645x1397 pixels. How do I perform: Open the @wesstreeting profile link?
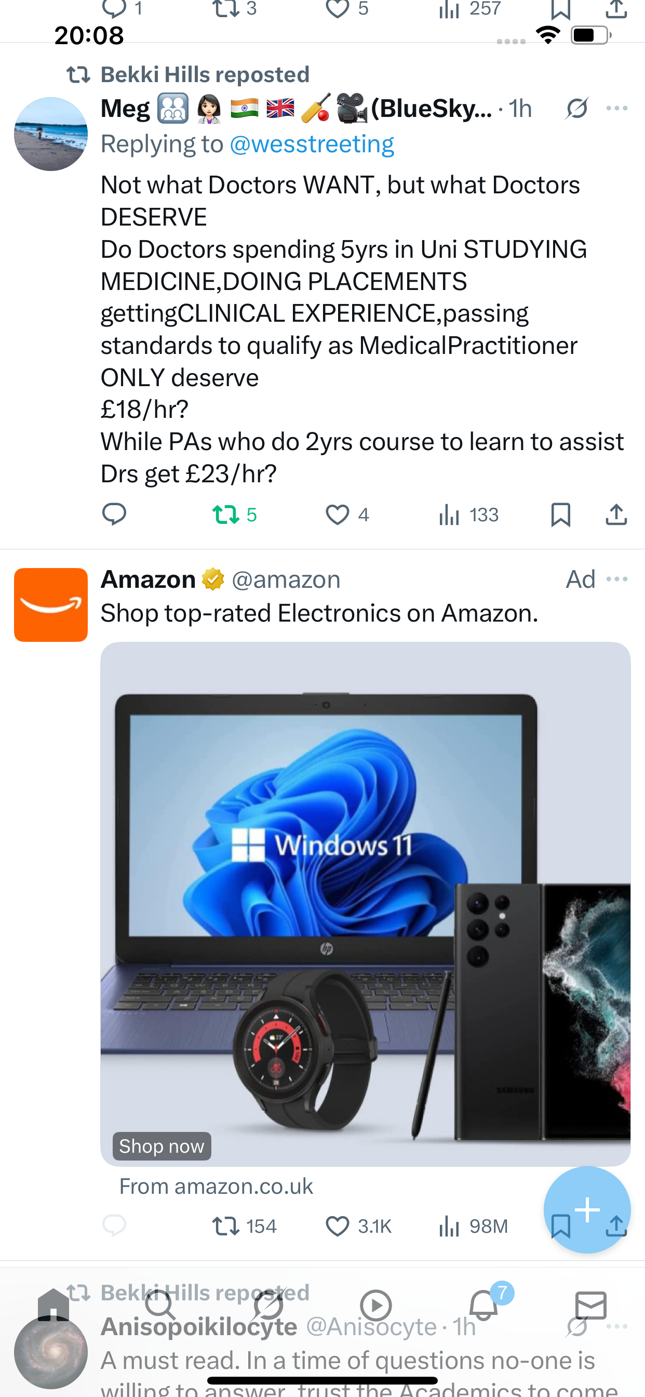click(x=312, y=144)
